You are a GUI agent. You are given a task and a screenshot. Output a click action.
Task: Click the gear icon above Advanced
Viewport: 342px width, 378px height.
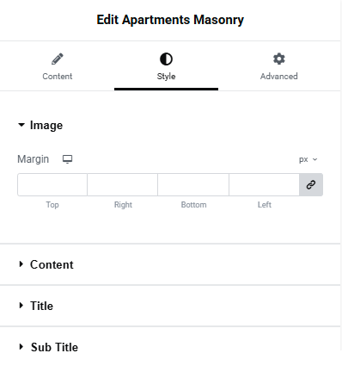pyautogui.click(x=279, y=59)
